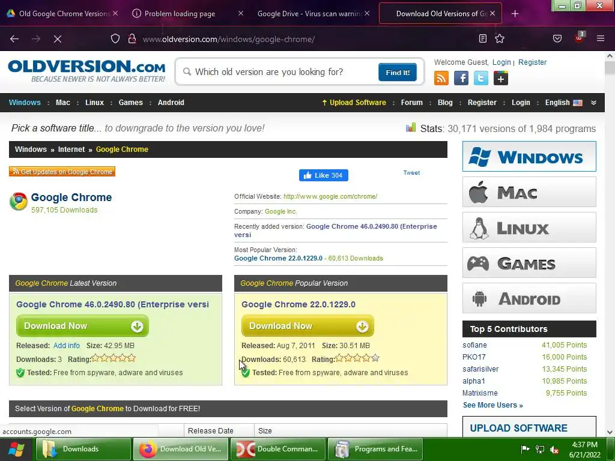Select Mac in the navigation bar
The image size is (615, 461).
click(x=62, y=103)
